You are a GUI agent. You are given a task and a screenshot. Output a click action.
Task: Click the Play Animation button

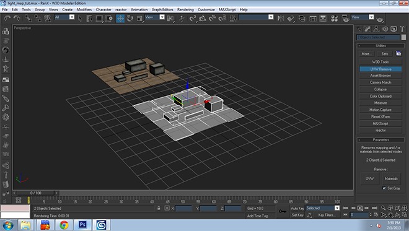360,208
